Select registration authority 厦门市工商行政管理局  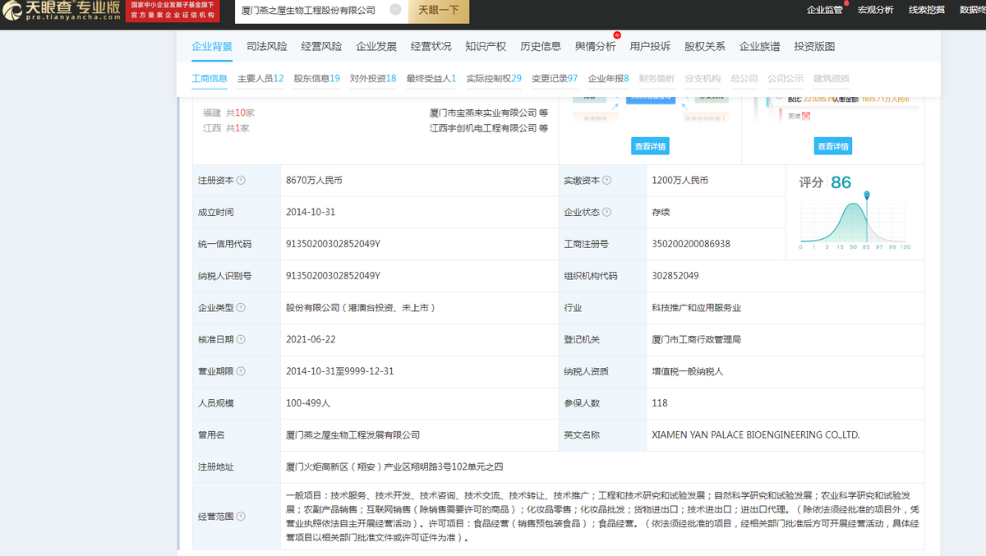696,339
